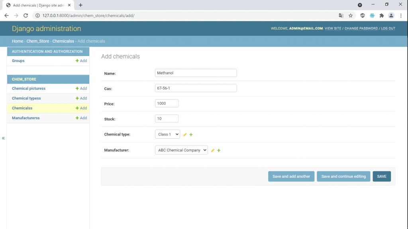Open the Chemical type dropdown

[167, 134]
